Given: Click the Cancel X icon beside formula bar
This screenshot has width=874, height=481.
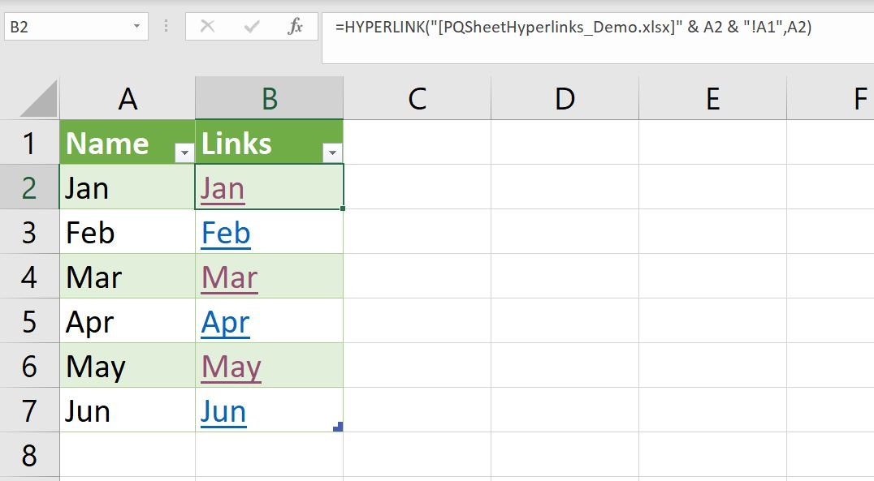Looking at the screenshot, I should tap(209, 26).
